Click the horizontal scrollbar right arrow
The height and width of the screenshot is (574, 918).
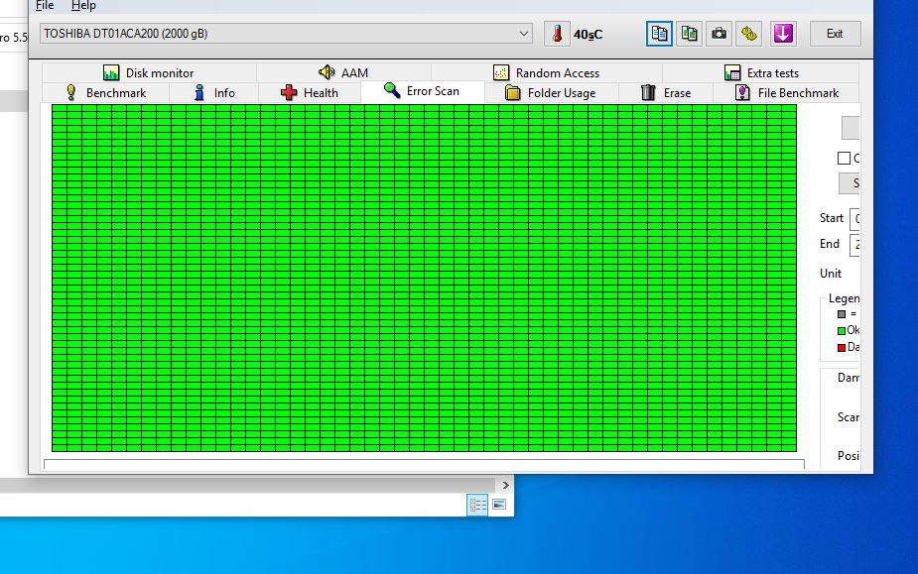[x=505, y=485]
